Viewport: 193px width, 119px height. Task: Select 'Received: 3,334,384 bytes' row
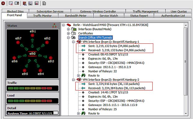[x=117, y=88]
